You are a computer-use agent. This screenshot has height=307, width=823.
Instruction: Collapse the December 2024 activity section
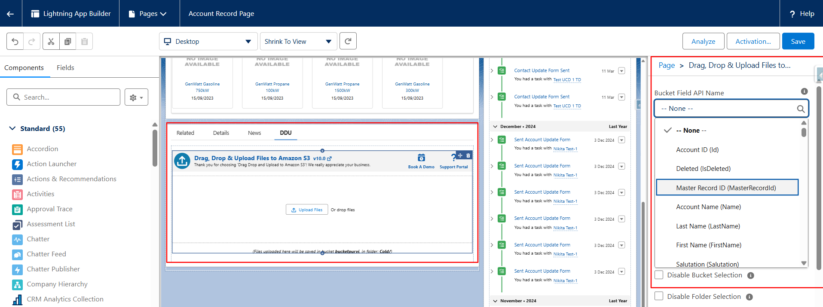tap(495, 127)
